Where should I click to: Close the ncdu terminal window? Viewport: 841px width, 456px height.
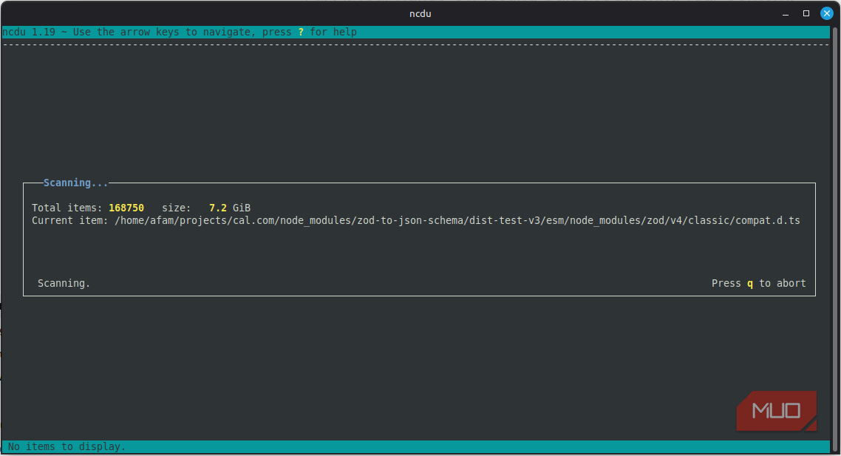[826, 13]
